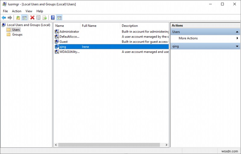Select the Administrator user row
The height and width of the screenshot is (154, 241).
[111, 32]
